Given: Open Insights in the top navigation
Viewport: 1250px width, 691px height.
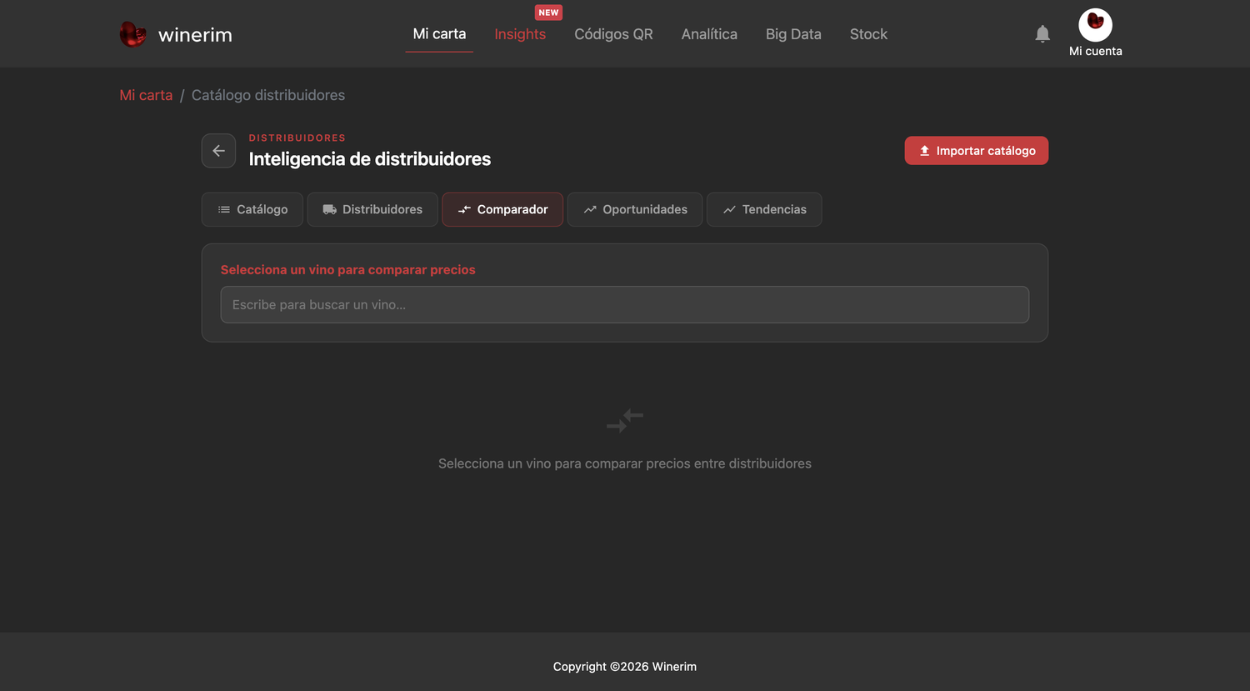Looking at the screenshot, I should coord(520,34).
